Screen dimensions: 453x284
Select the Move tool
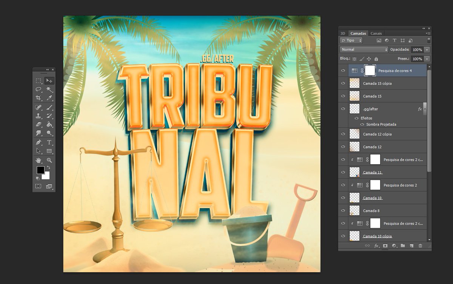point(49,81)
